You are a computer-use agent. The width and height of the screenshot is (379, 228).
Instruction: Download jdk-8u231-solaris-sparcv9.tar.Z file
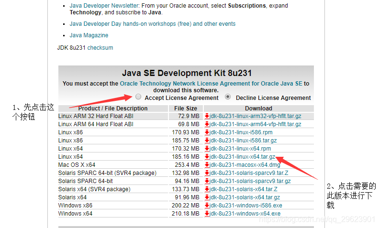pos(249,173)
